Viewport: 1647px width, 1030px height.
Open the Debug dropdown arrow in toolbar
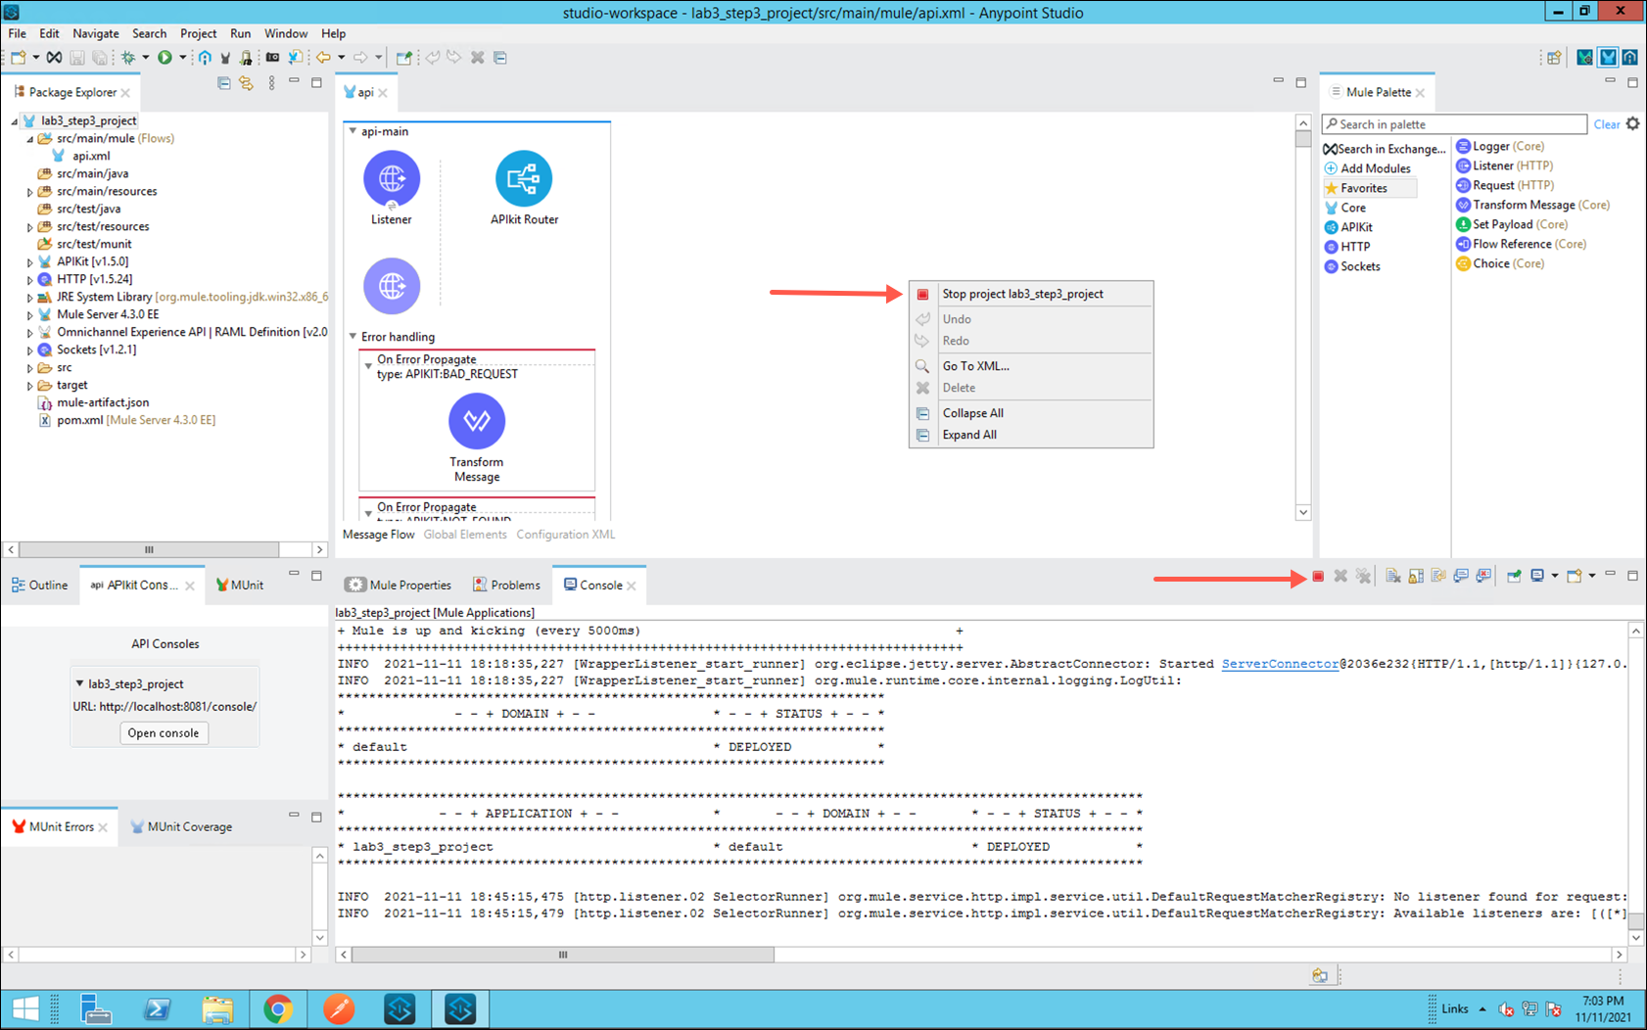pyautogui.click(x=146, y=58)
